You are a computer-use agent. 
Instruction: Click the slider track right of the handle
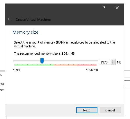coord(71,61)
